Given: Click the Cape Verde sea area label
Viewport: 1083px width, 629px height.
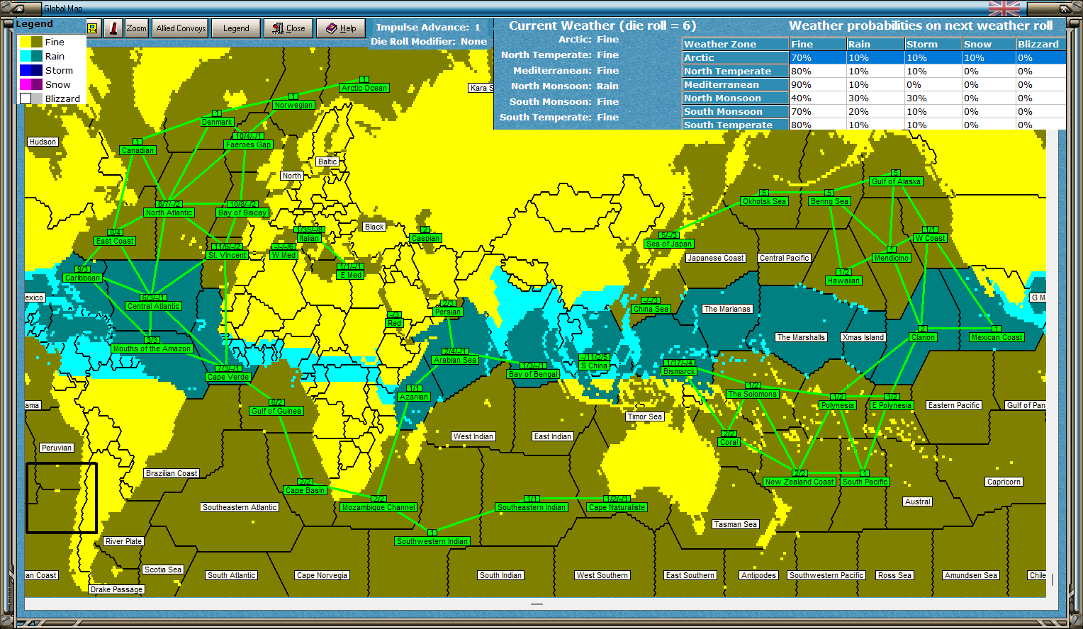Looking at the screenshot, I should (228, 377).
